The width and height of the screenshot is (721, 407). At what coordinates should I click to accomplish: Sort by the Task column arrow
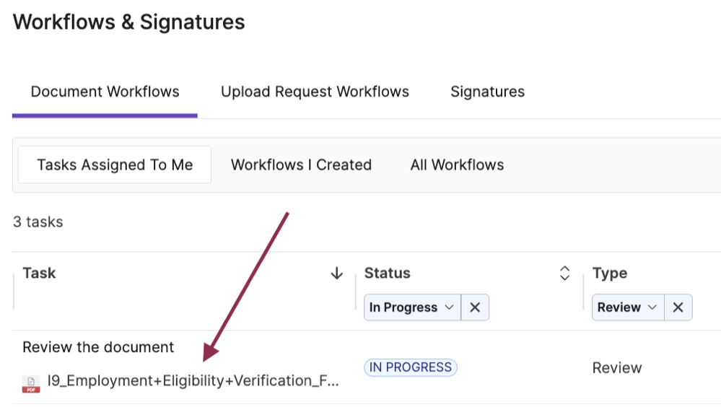pyautogui.click(x=336, y=273)
